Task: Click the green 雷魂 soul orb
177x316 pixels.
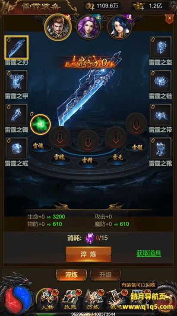Action: (41, 124)
